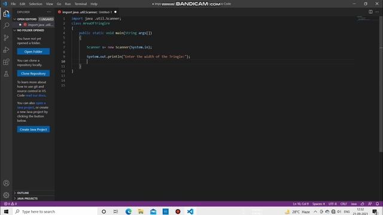
Task: Place cursor on the System.out.println code line
Action: coord(138,57)
